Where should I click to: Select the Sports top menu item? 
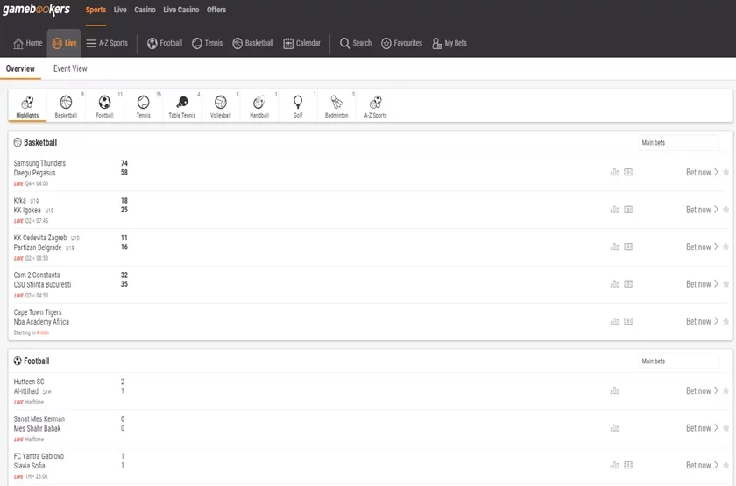[x=96, y=10]
